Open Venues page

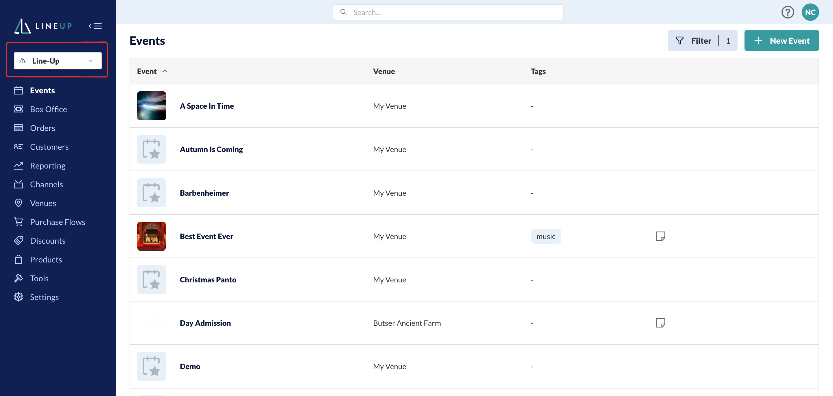[x=43, y=203]
